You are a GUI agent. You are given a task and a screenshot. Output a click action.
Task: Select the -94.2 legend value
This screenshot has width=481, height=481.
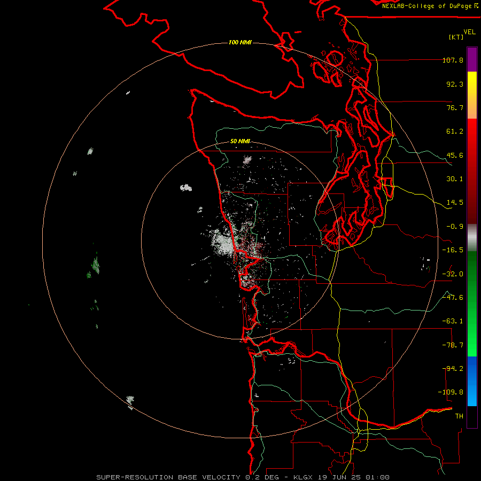[x=453, y=369]
